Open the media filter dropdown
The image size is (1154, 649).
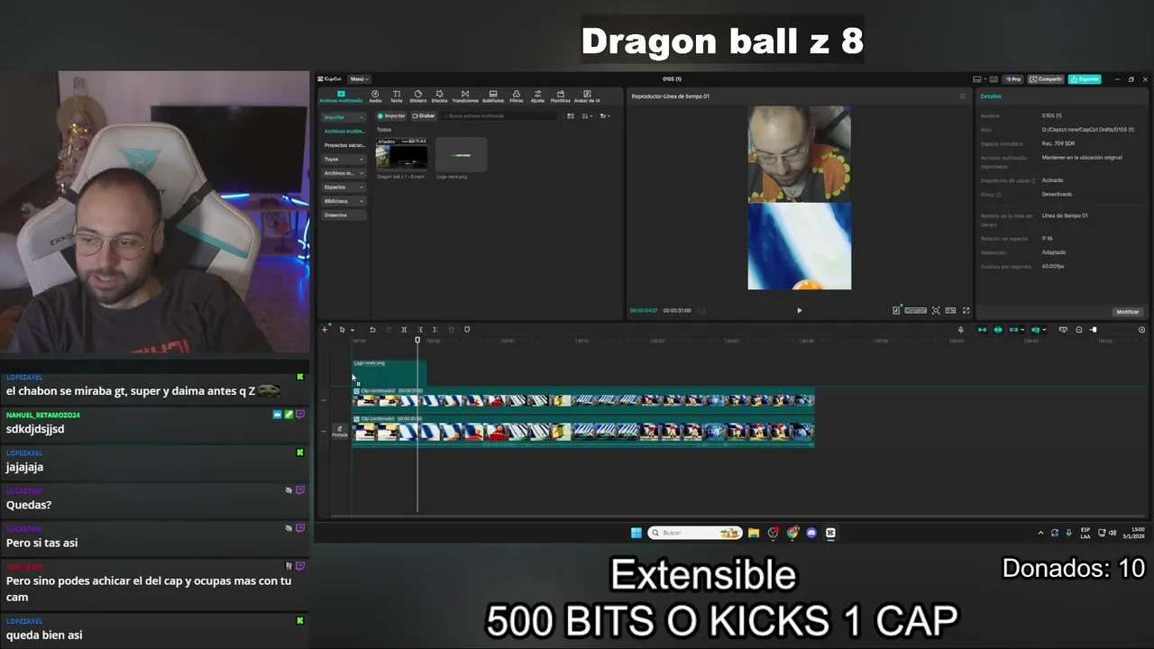605,116
